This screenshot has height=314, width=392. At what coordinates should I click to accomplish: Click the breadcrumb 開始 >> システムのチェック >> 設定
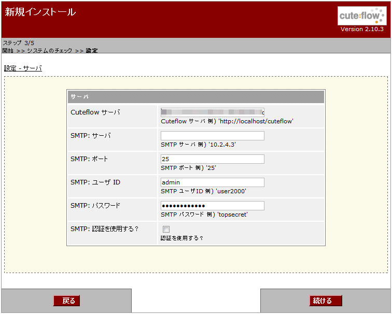(50, 50)
